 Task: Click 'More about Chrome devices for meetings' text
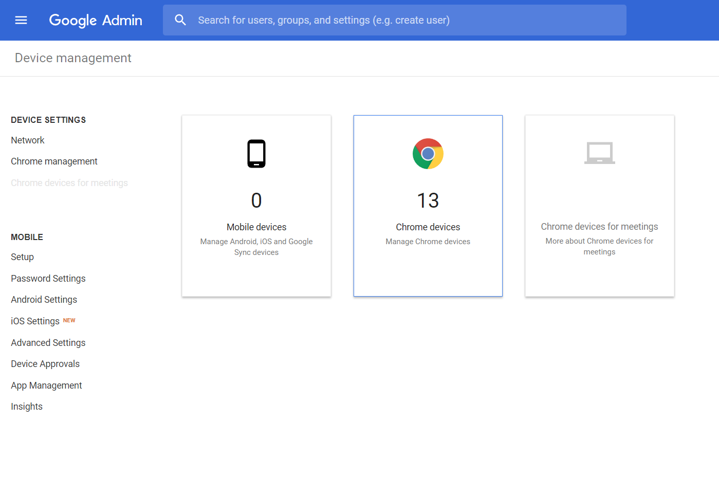pyautogui.click(x=599, y=246)
